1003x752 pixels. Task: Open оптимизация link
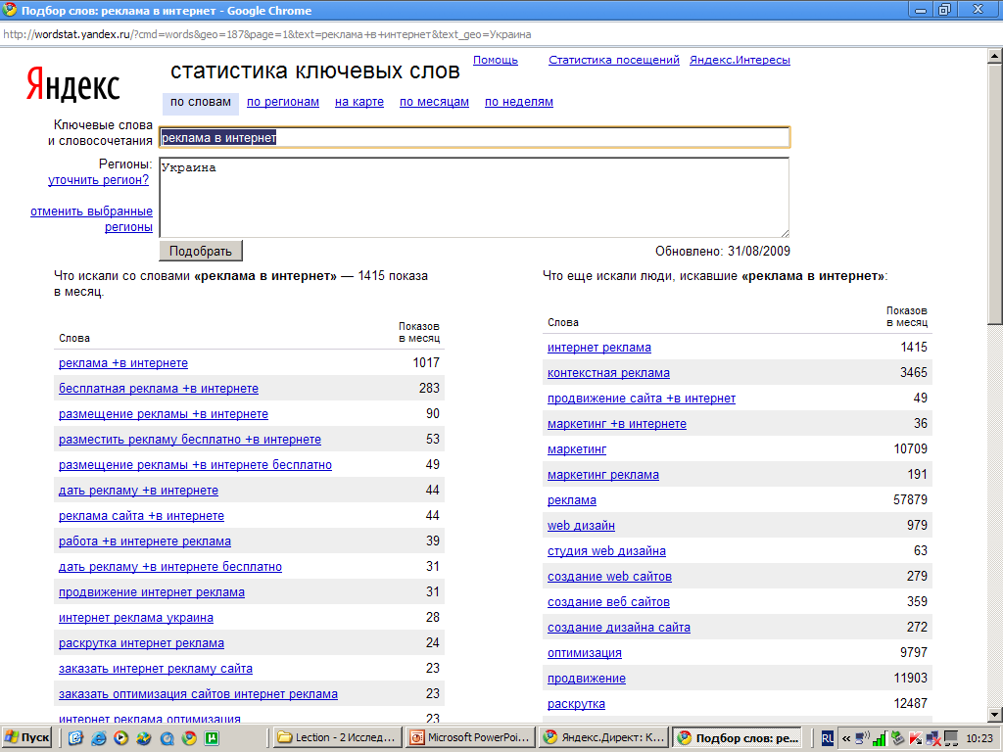(585, 653)
